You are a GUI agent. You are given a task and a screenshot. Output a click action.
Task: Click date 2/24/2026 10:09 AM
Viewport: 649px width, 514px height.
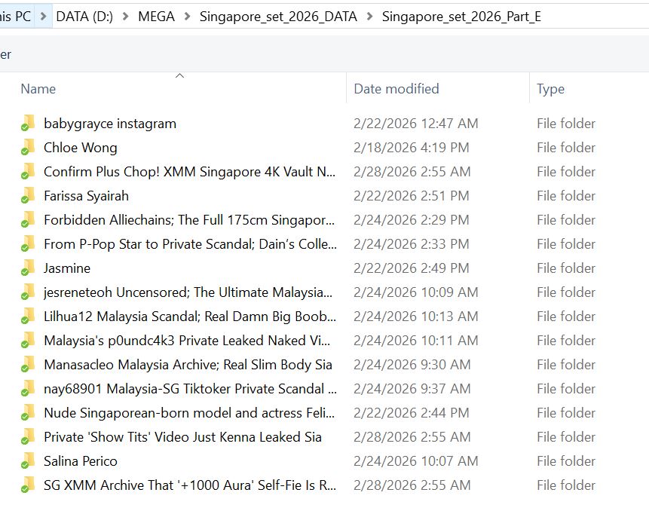click(415, 292)
